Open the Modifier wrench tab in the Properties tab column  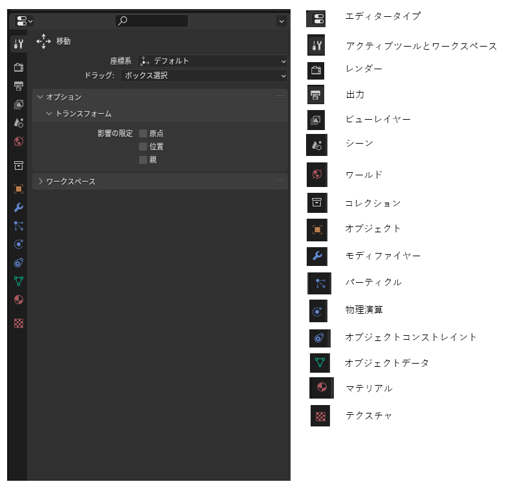[x=19, y=207]
